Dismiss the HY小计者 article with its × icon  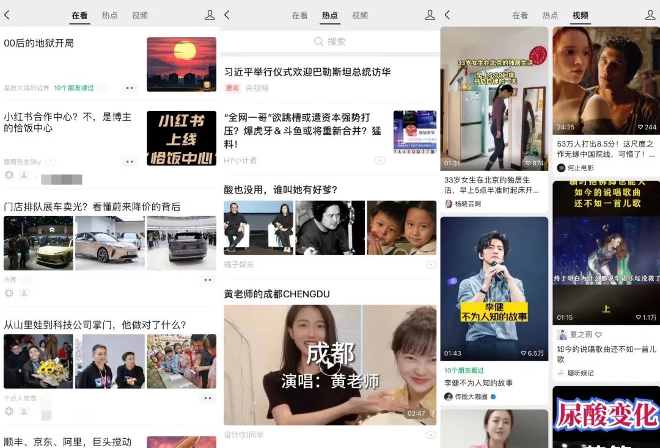[380, 159]
